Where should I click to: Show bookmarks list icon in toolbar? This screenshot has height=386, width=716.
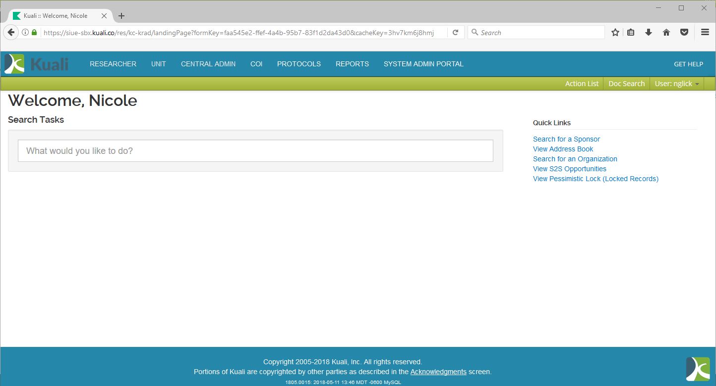pos(631,33)
